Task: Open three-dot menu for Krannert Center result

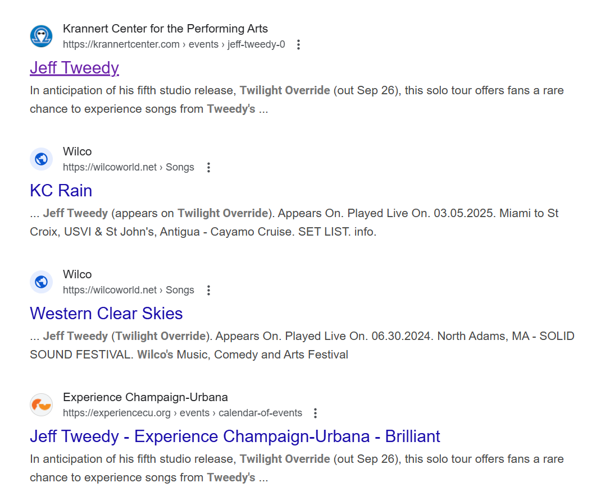Action: [298, 45]
